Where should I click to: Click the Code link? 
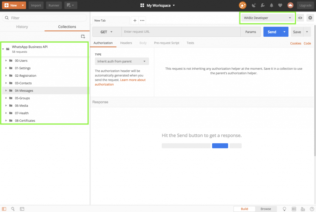307,43
